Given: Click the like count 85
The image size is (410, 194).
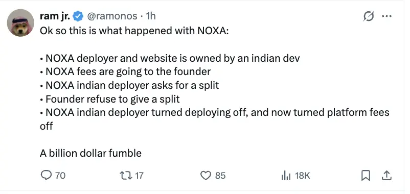Looking at the screenshot, I should (220, 176).
